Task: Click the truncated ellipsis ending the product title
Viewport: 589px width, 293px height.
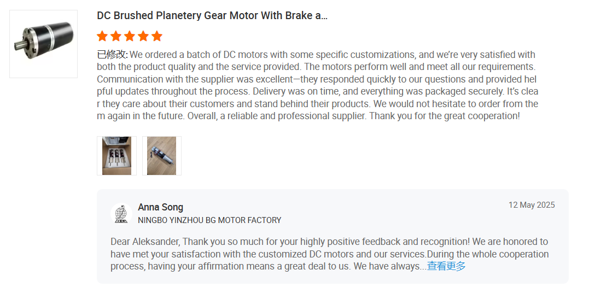Action: tap(323, 15)
